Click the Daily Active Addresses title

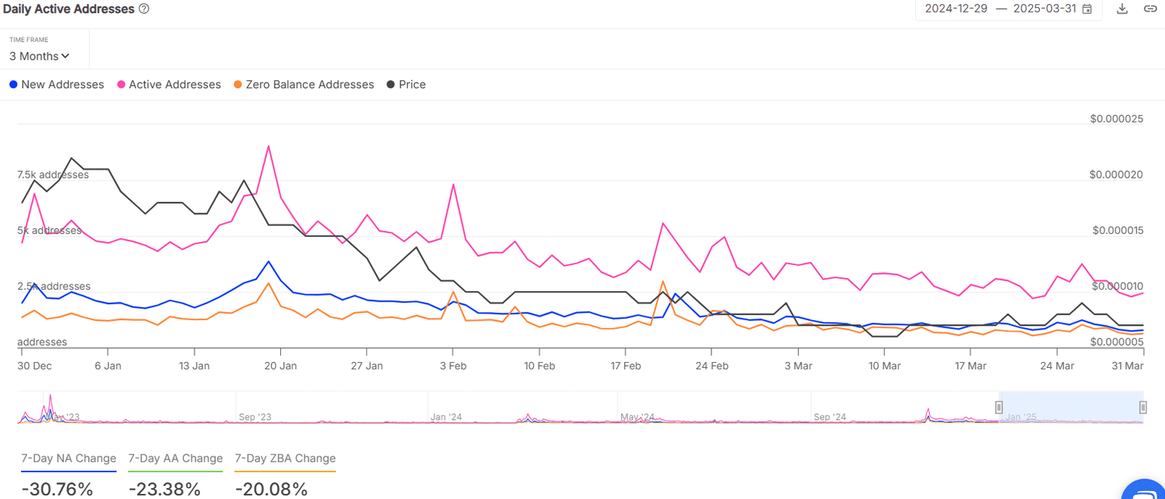68,9
